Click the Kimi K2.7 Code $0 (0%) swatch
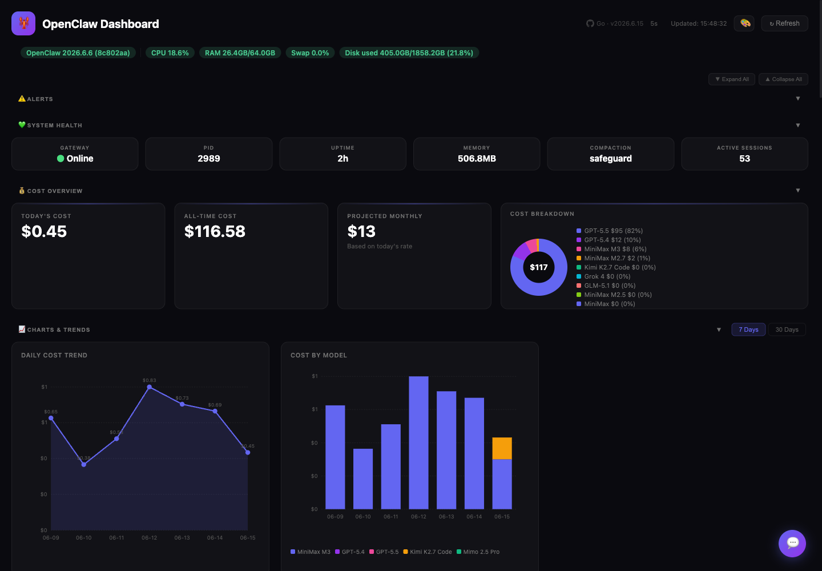Viewport: 822px width, 571px height. click(579, 267)
